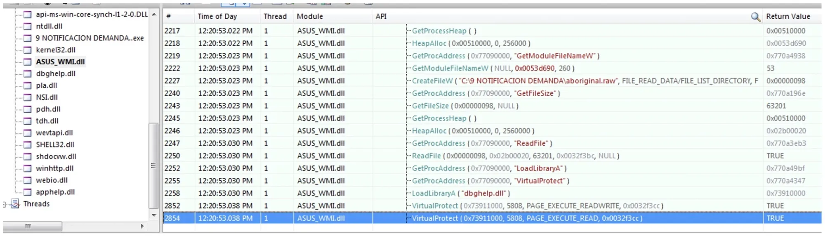825x236 pixels.
Task: Click time 12:20:53.022 PM in row 2217
Action: tap(225, 31)
